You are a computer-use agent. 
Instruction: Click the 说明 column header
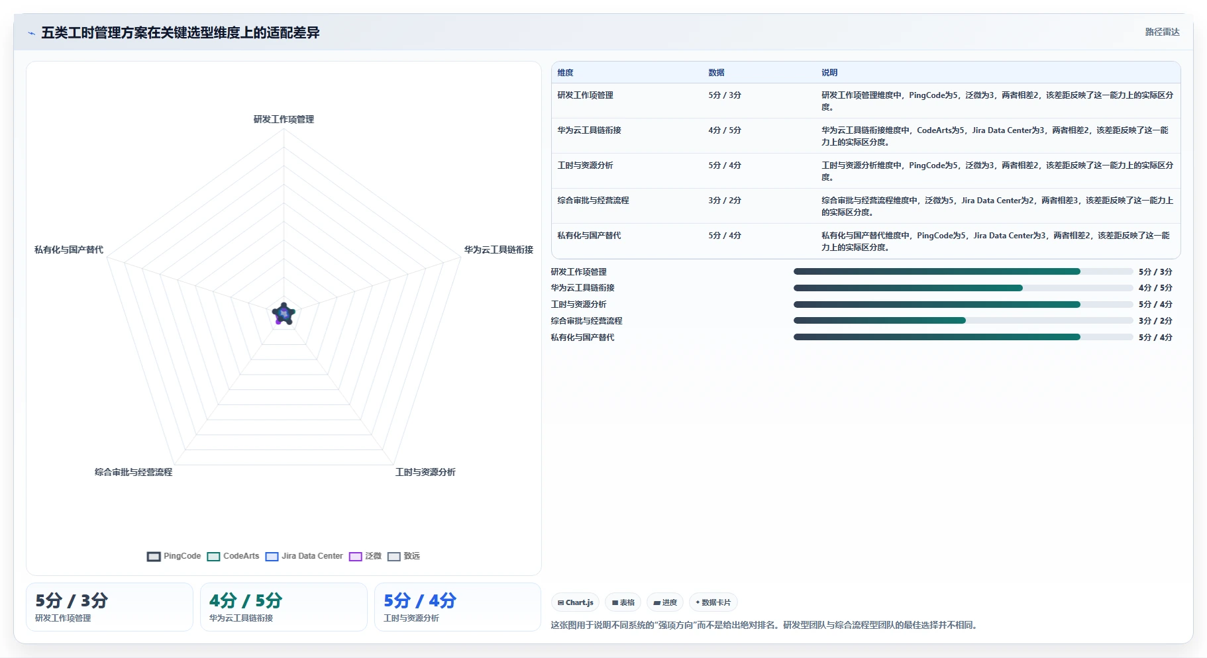tap(829, 73)
